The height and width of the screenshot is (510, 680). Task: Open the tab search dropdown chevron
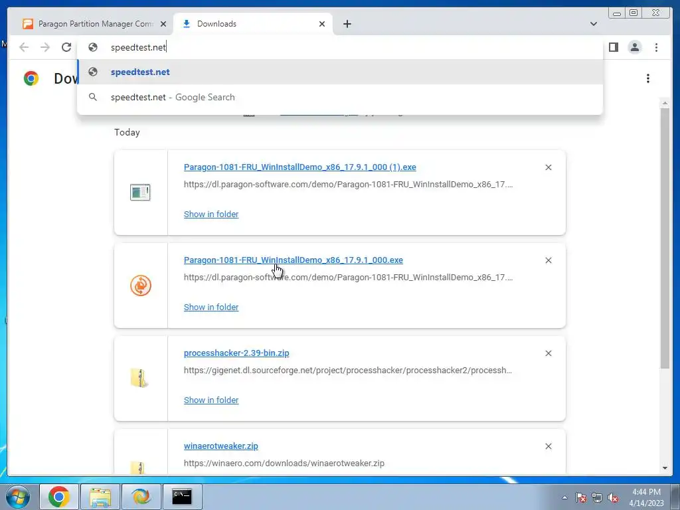tap(593, 24)
